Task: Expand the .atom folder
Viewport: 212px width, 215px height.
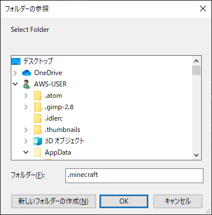Action: [x=26, y=96]
